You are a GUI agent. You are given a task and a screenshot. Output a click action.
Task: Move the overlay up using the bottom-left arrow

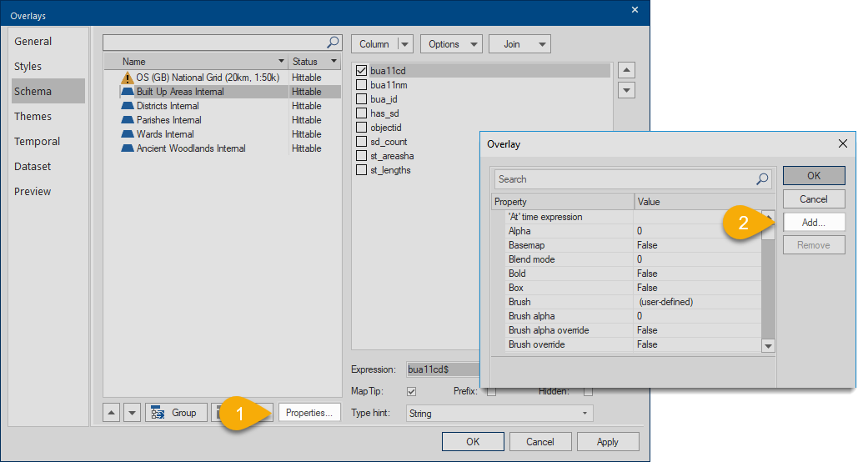112,413
